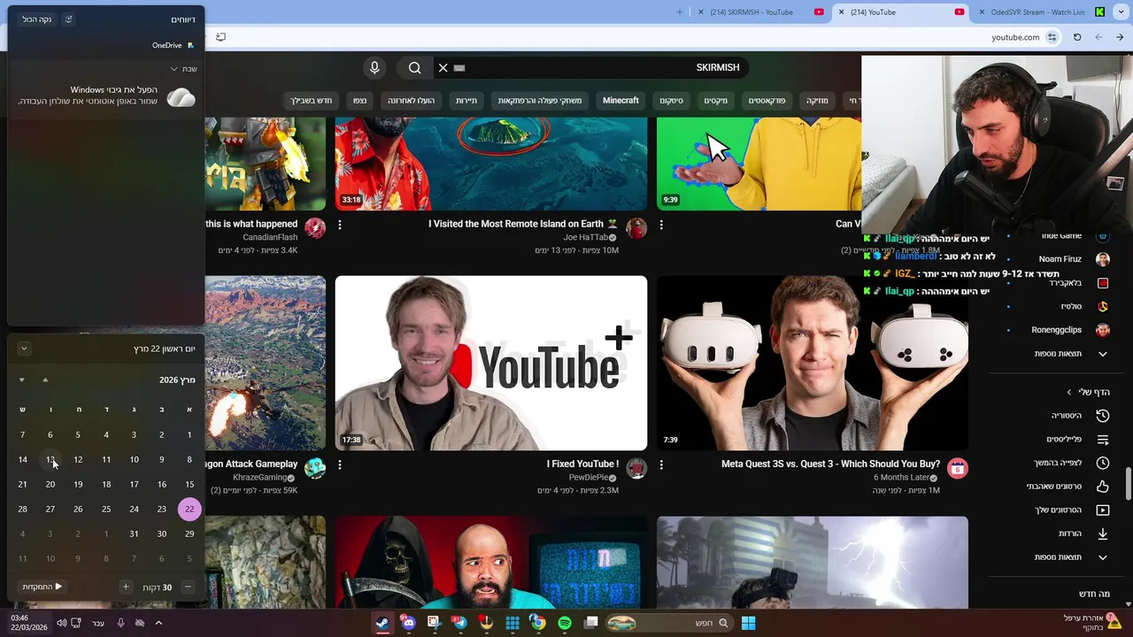Open options menu for PewDiePie video
The width and height of the screenshot is (1133, 637).
[x=340, y=464]
